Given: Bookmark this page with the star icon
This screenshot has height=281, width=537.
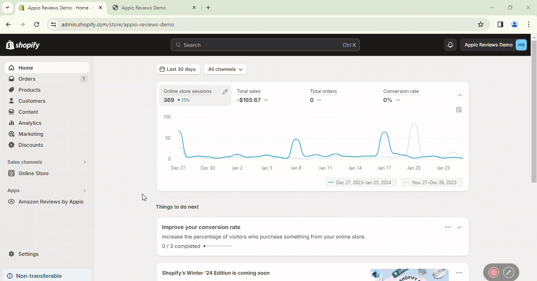Looking at the screenshot, I should pos(480,24).
